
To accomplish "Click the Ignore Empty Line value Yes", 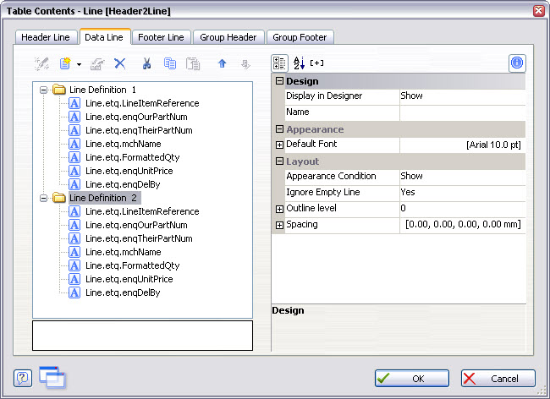I will point(462,193).
